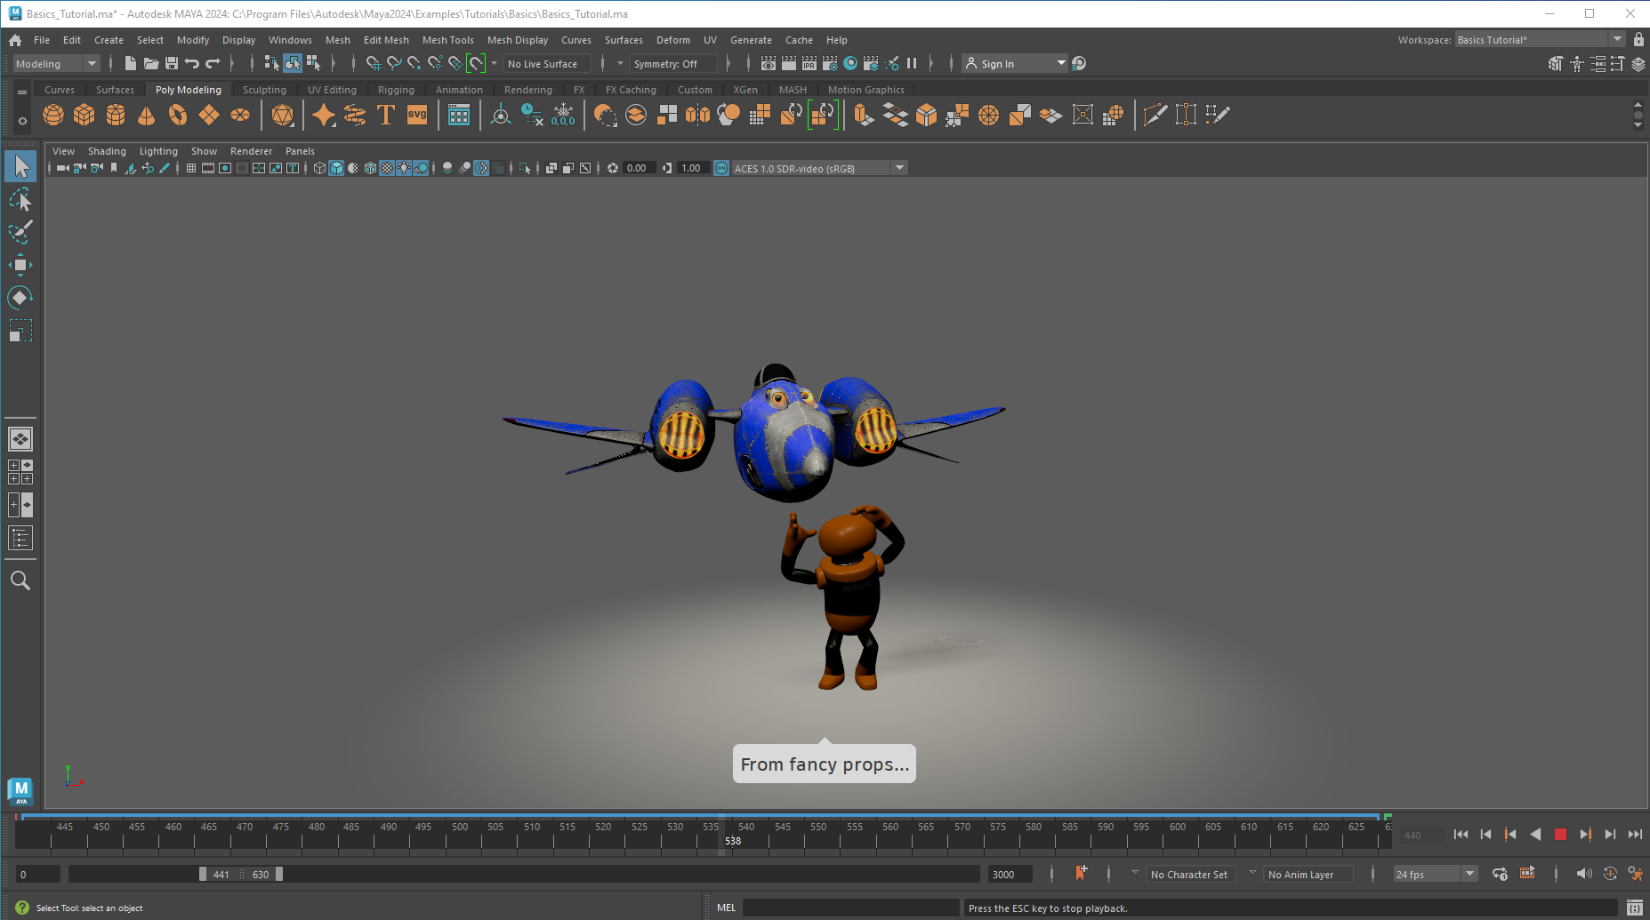Go to the start of playback range
1650x920 pixels.
1461,834
